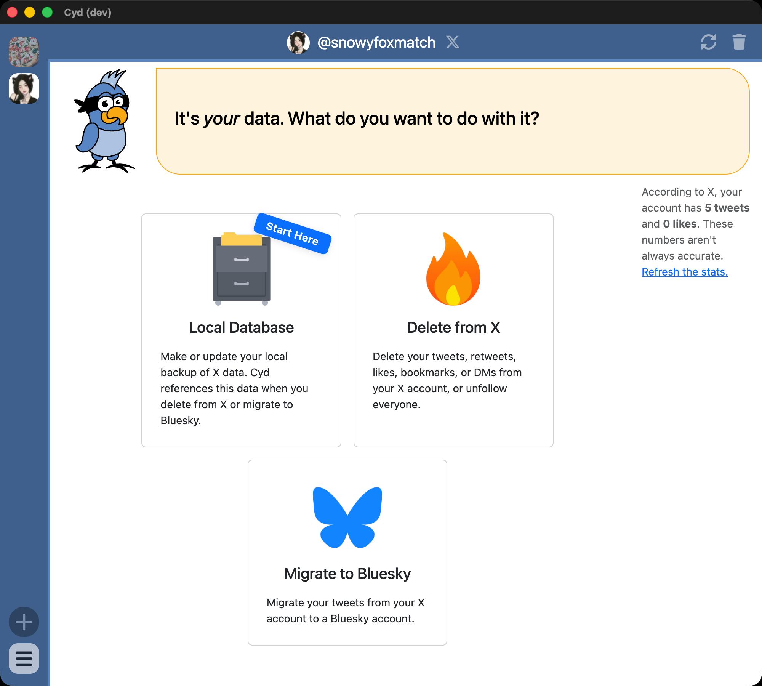Click the header profile avatar
Viewport: 762px width, 686px height.
[x=298, y=42]
